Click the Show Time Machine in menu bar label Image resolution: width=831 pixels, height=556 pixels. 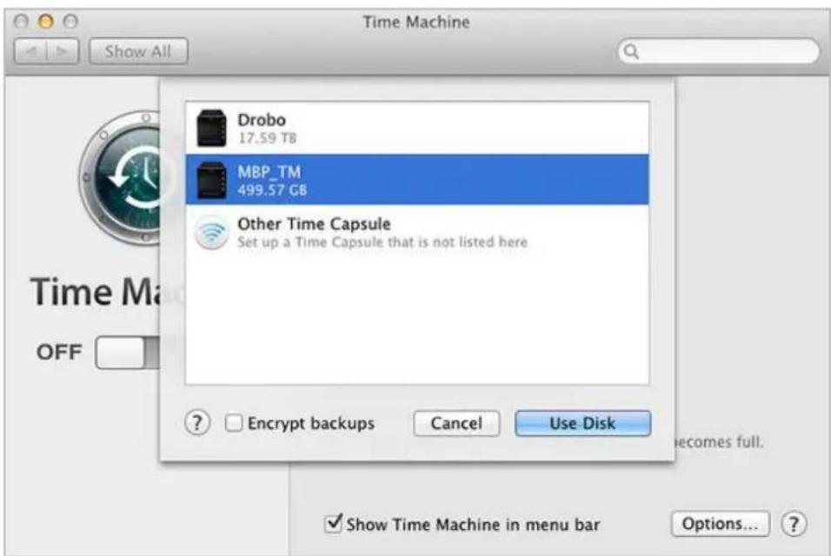pos(473,524)
